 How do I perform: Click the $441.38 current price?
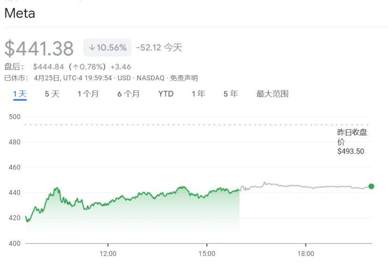tap(39, 49)
